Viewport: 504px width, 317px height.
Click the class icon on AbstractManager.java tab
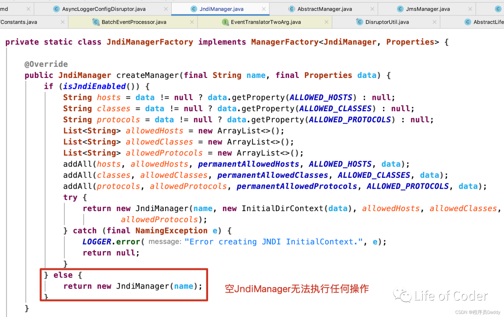(292, 9)
